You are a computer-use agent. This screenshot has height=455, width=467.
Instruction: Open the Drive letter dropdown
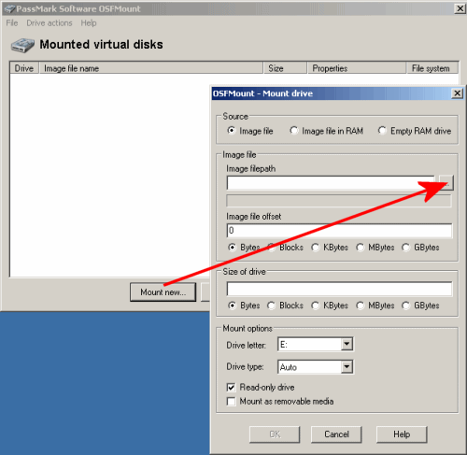pyautogui.click(x=347, y=345)
